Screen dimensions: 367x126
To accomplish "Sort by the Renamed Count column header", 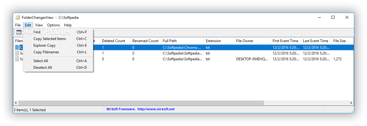I will click(145, 41).
